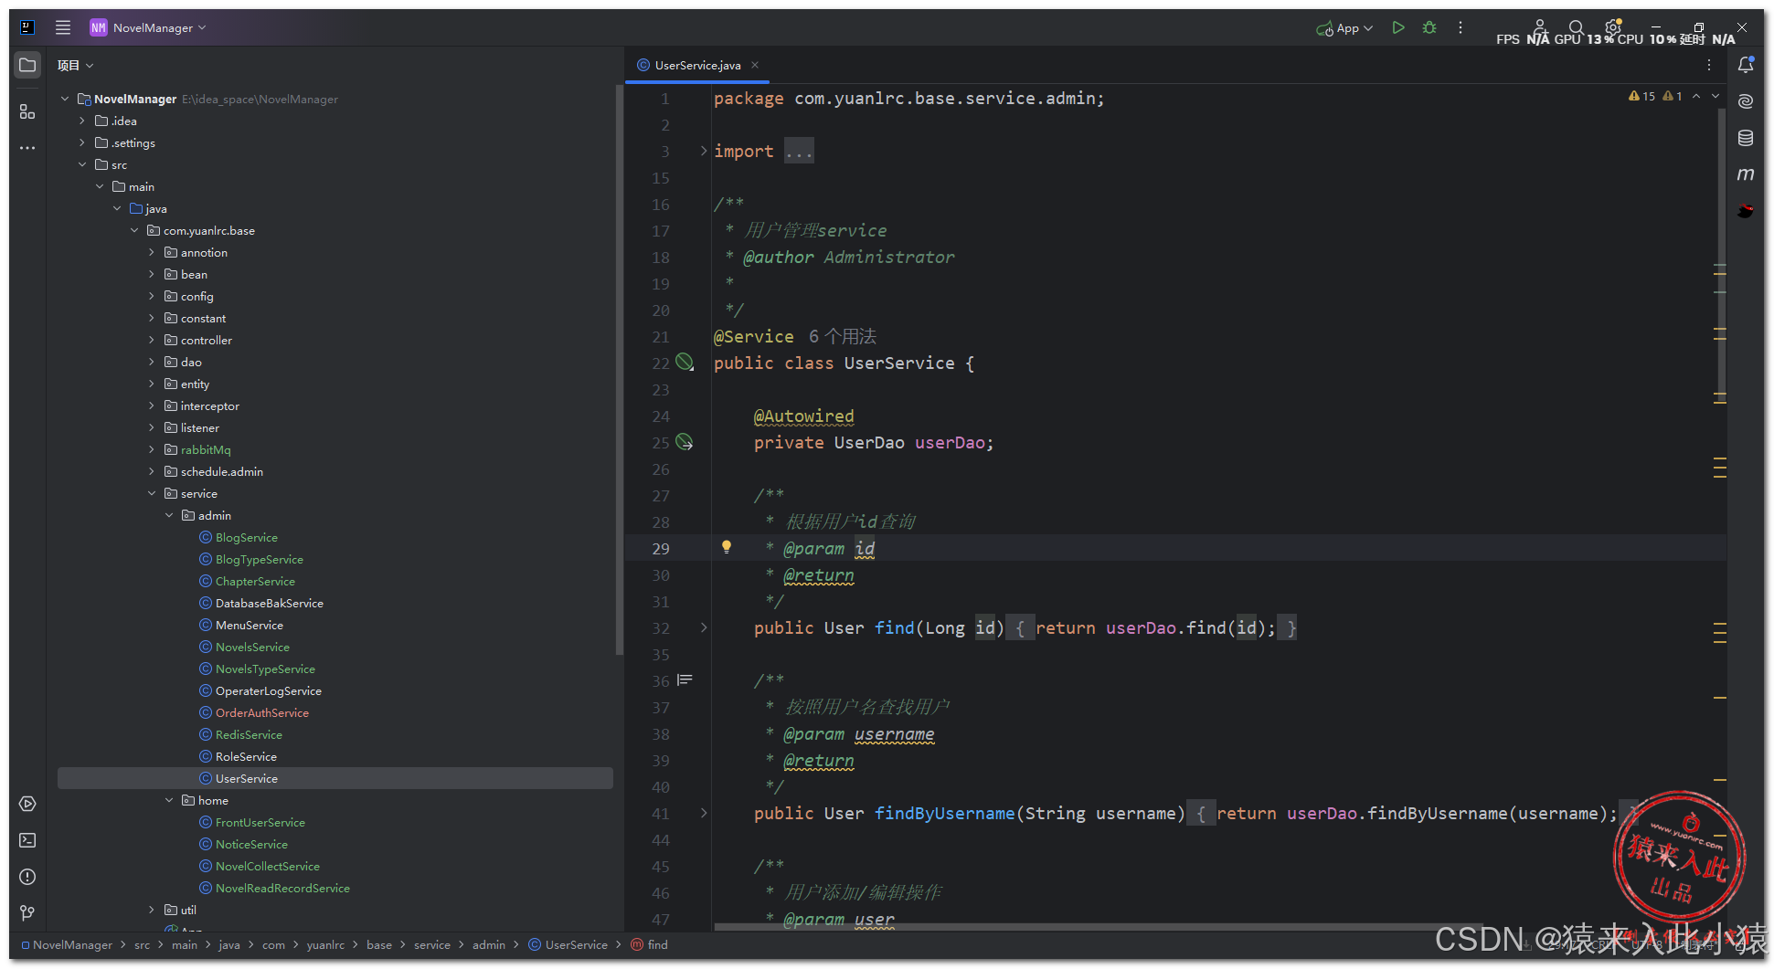Open the 15 warnings inspection widget

pos(1641,96)
